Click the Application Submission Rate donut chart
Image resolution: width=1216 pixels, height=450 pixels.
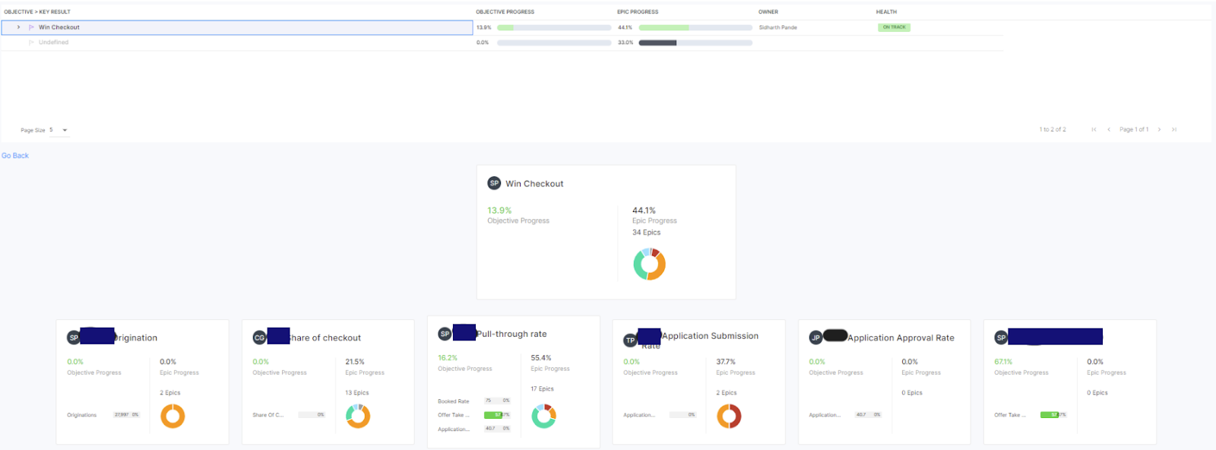coord(729,416)
